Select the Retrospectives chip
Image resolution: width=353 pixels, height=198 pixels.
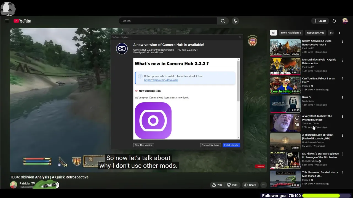315,33
